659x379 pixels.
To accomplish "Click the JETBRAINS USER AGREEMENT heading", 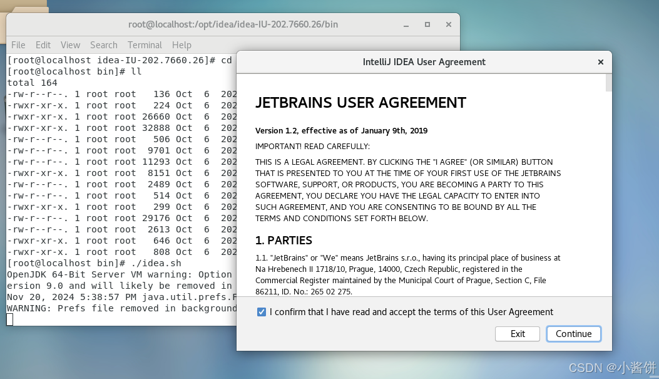I will tap(360, 103).
